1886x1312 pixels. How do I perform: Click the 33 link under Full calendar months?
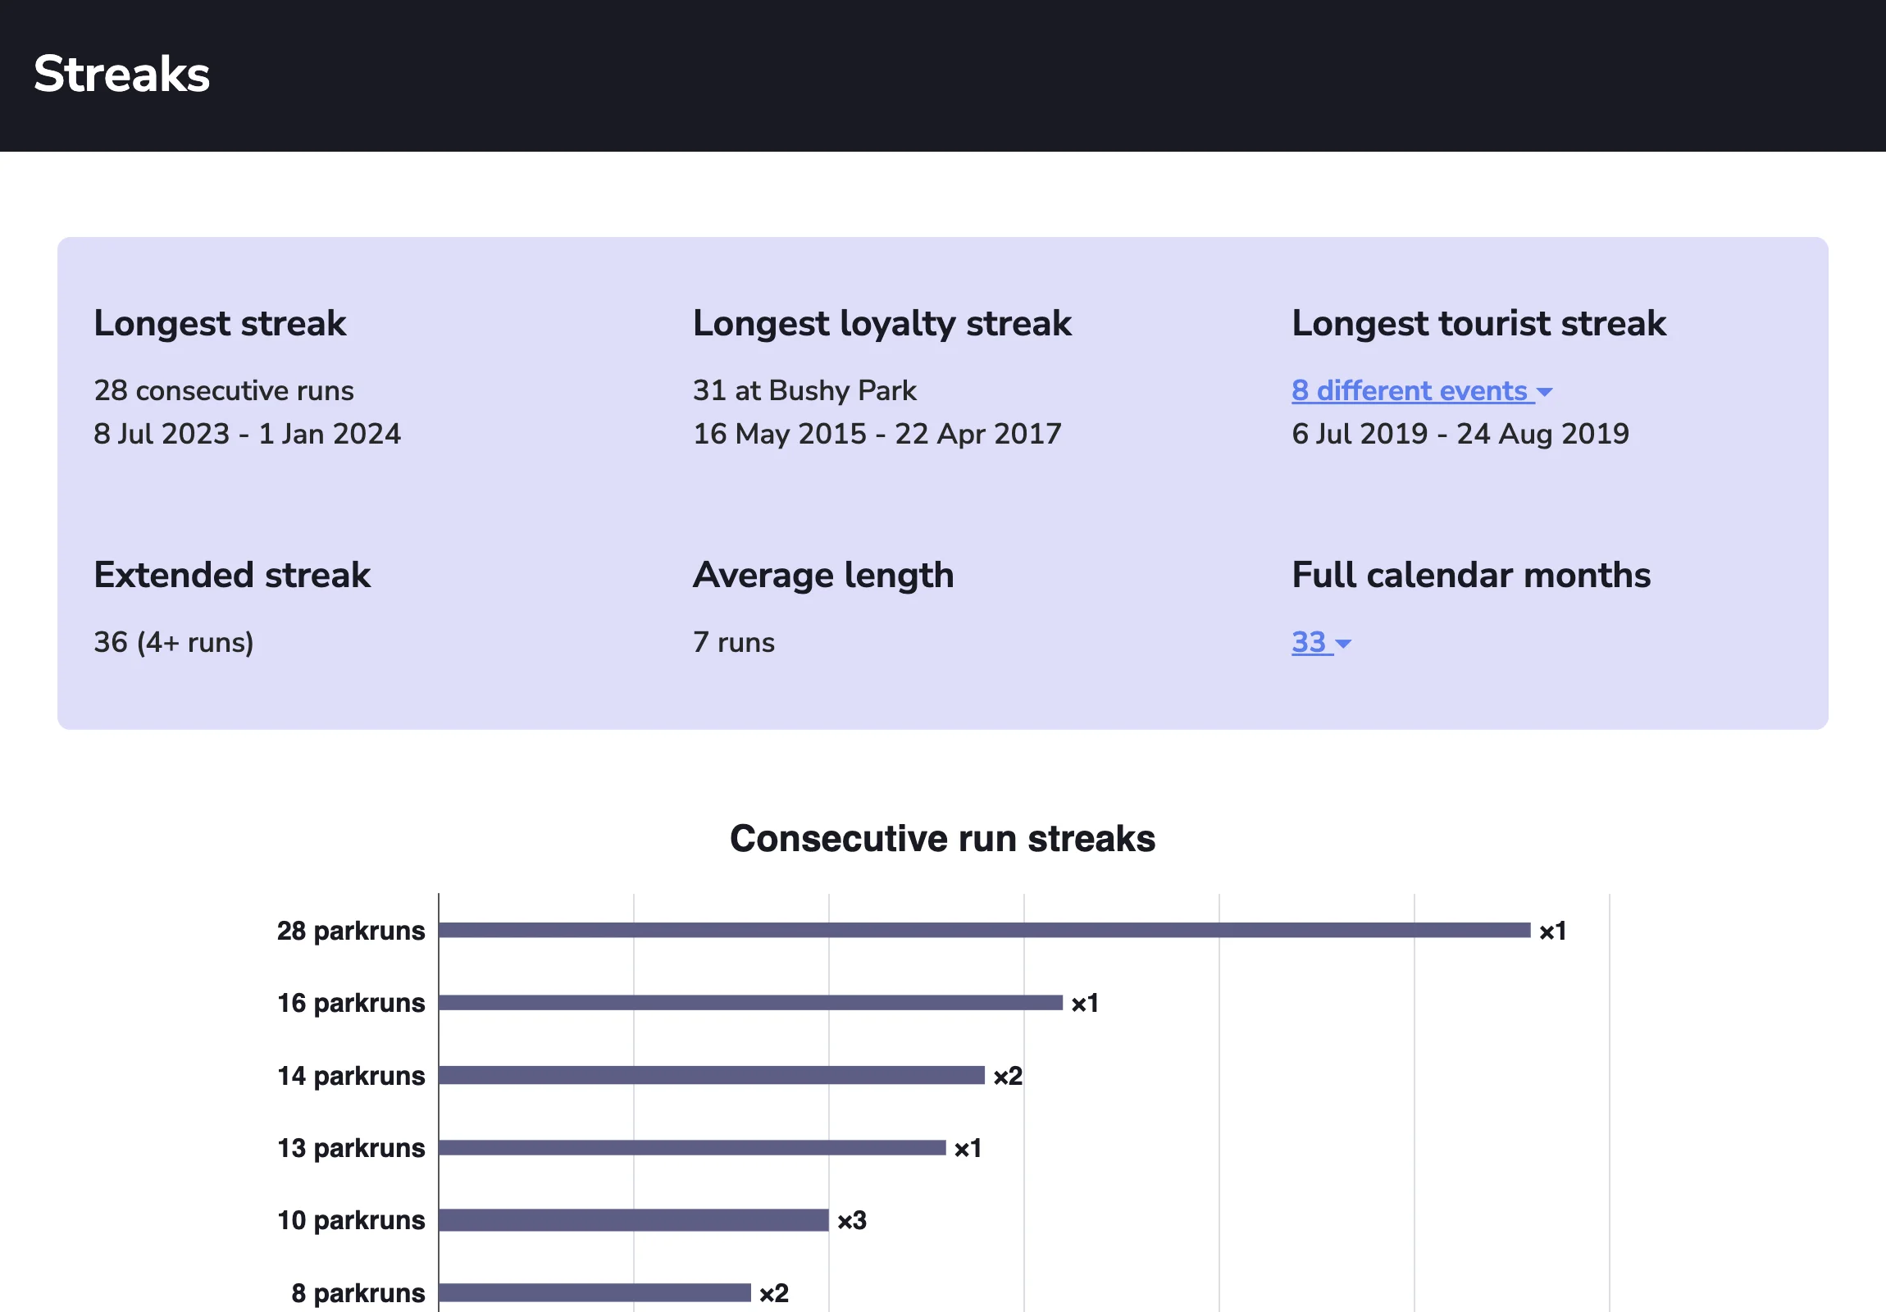(1309, 642)
